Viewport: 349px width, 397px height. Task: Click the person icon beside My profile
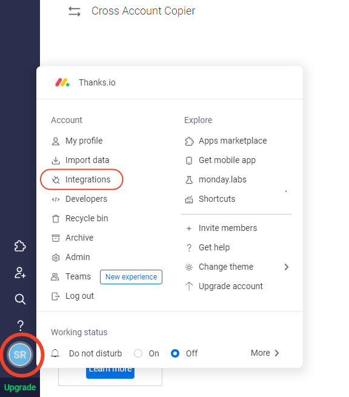[x=56, y=141]
